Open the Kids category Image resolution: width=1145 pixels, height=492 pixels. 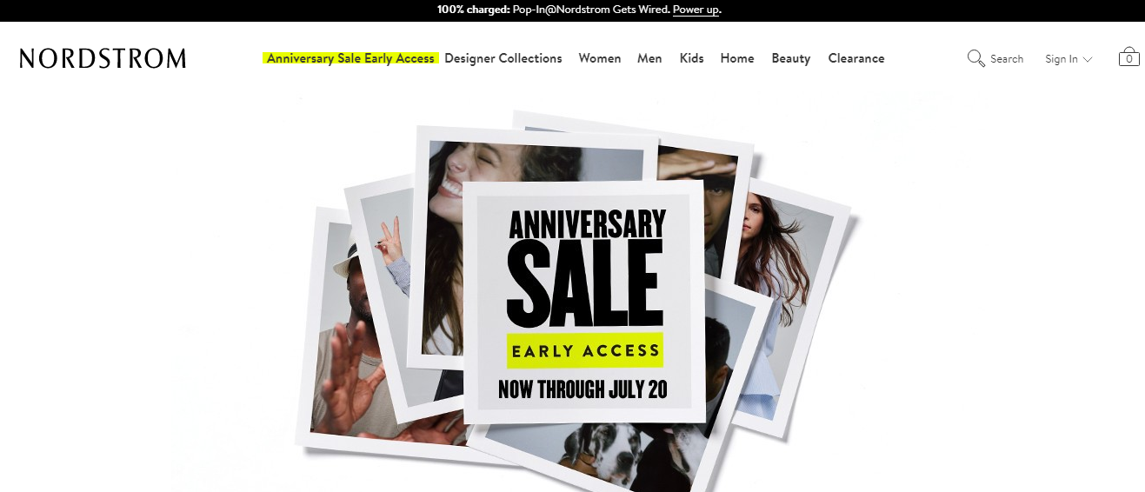[692, 58]
